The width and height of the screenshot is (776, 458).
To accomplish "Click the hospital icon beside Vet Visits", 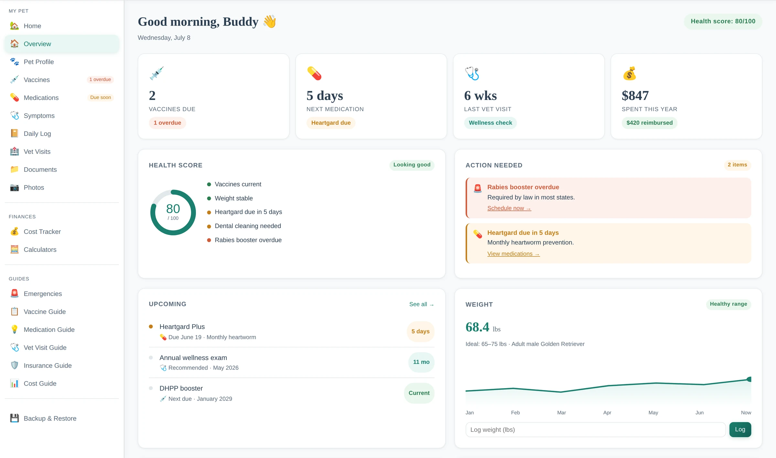I will click(14, 151).
